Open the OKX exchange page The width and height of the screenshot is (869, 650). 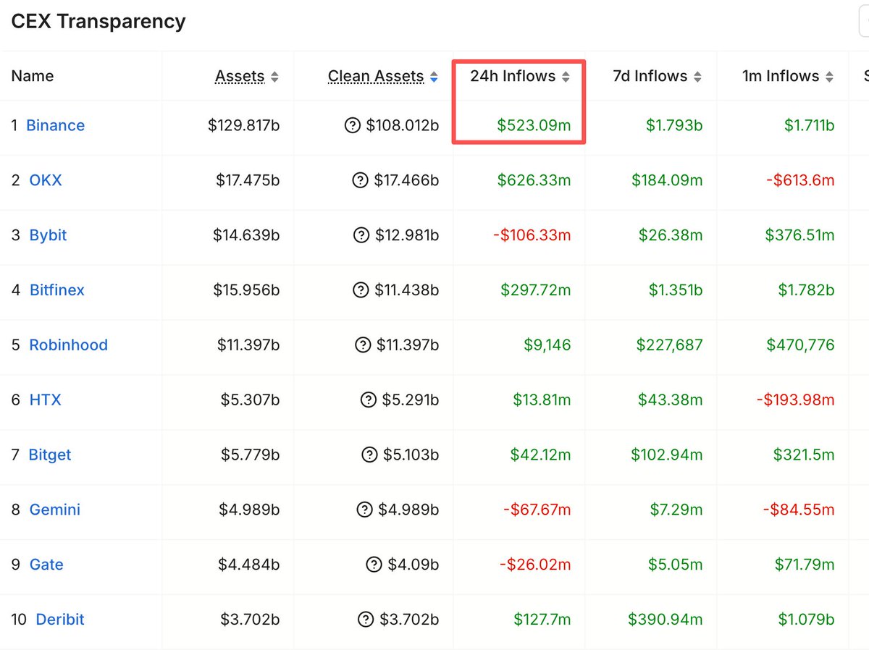pos(46,180)
